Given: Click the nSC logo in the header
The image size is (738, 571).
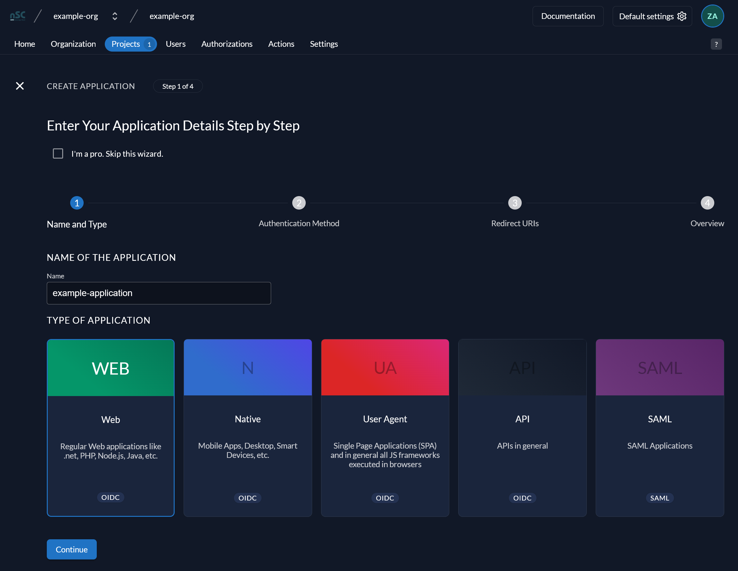Looking at the screenshot, I should pyautogui.click(x=18, y=16).
